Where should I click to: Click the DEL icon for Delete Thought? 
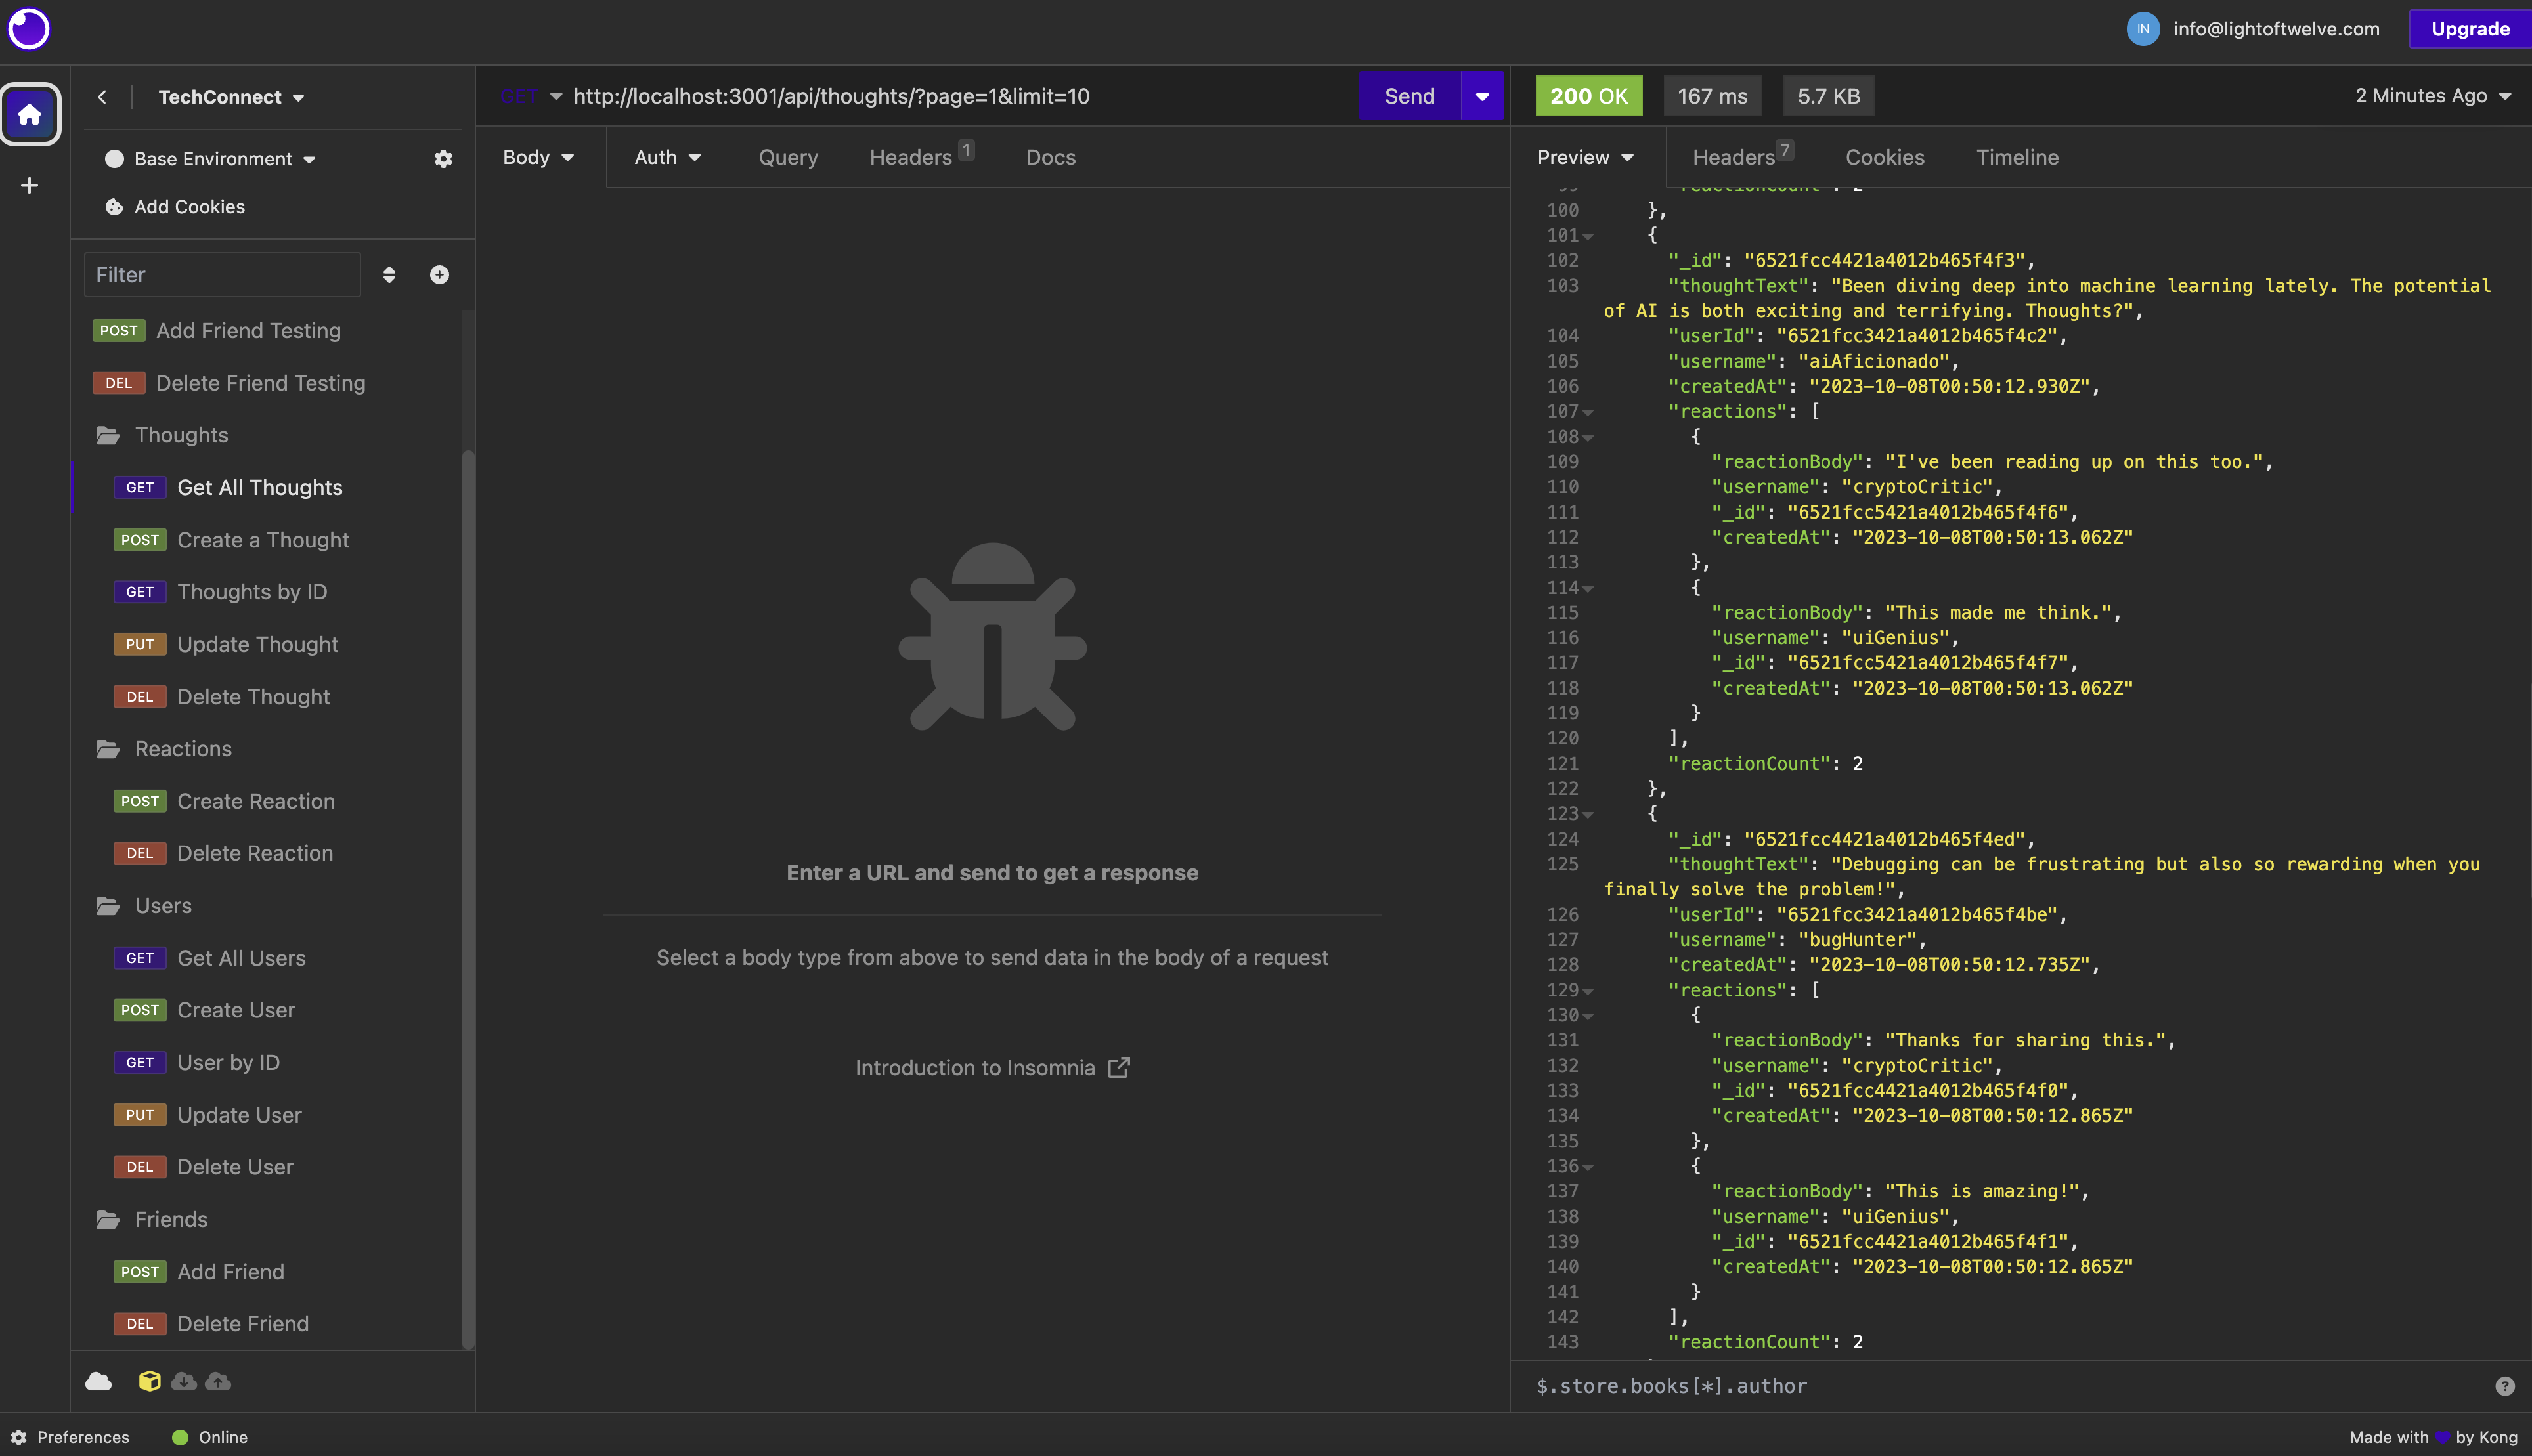point(139,696)
